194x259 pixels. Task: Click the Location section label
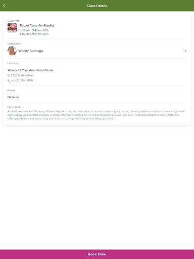tap(13, 63)
